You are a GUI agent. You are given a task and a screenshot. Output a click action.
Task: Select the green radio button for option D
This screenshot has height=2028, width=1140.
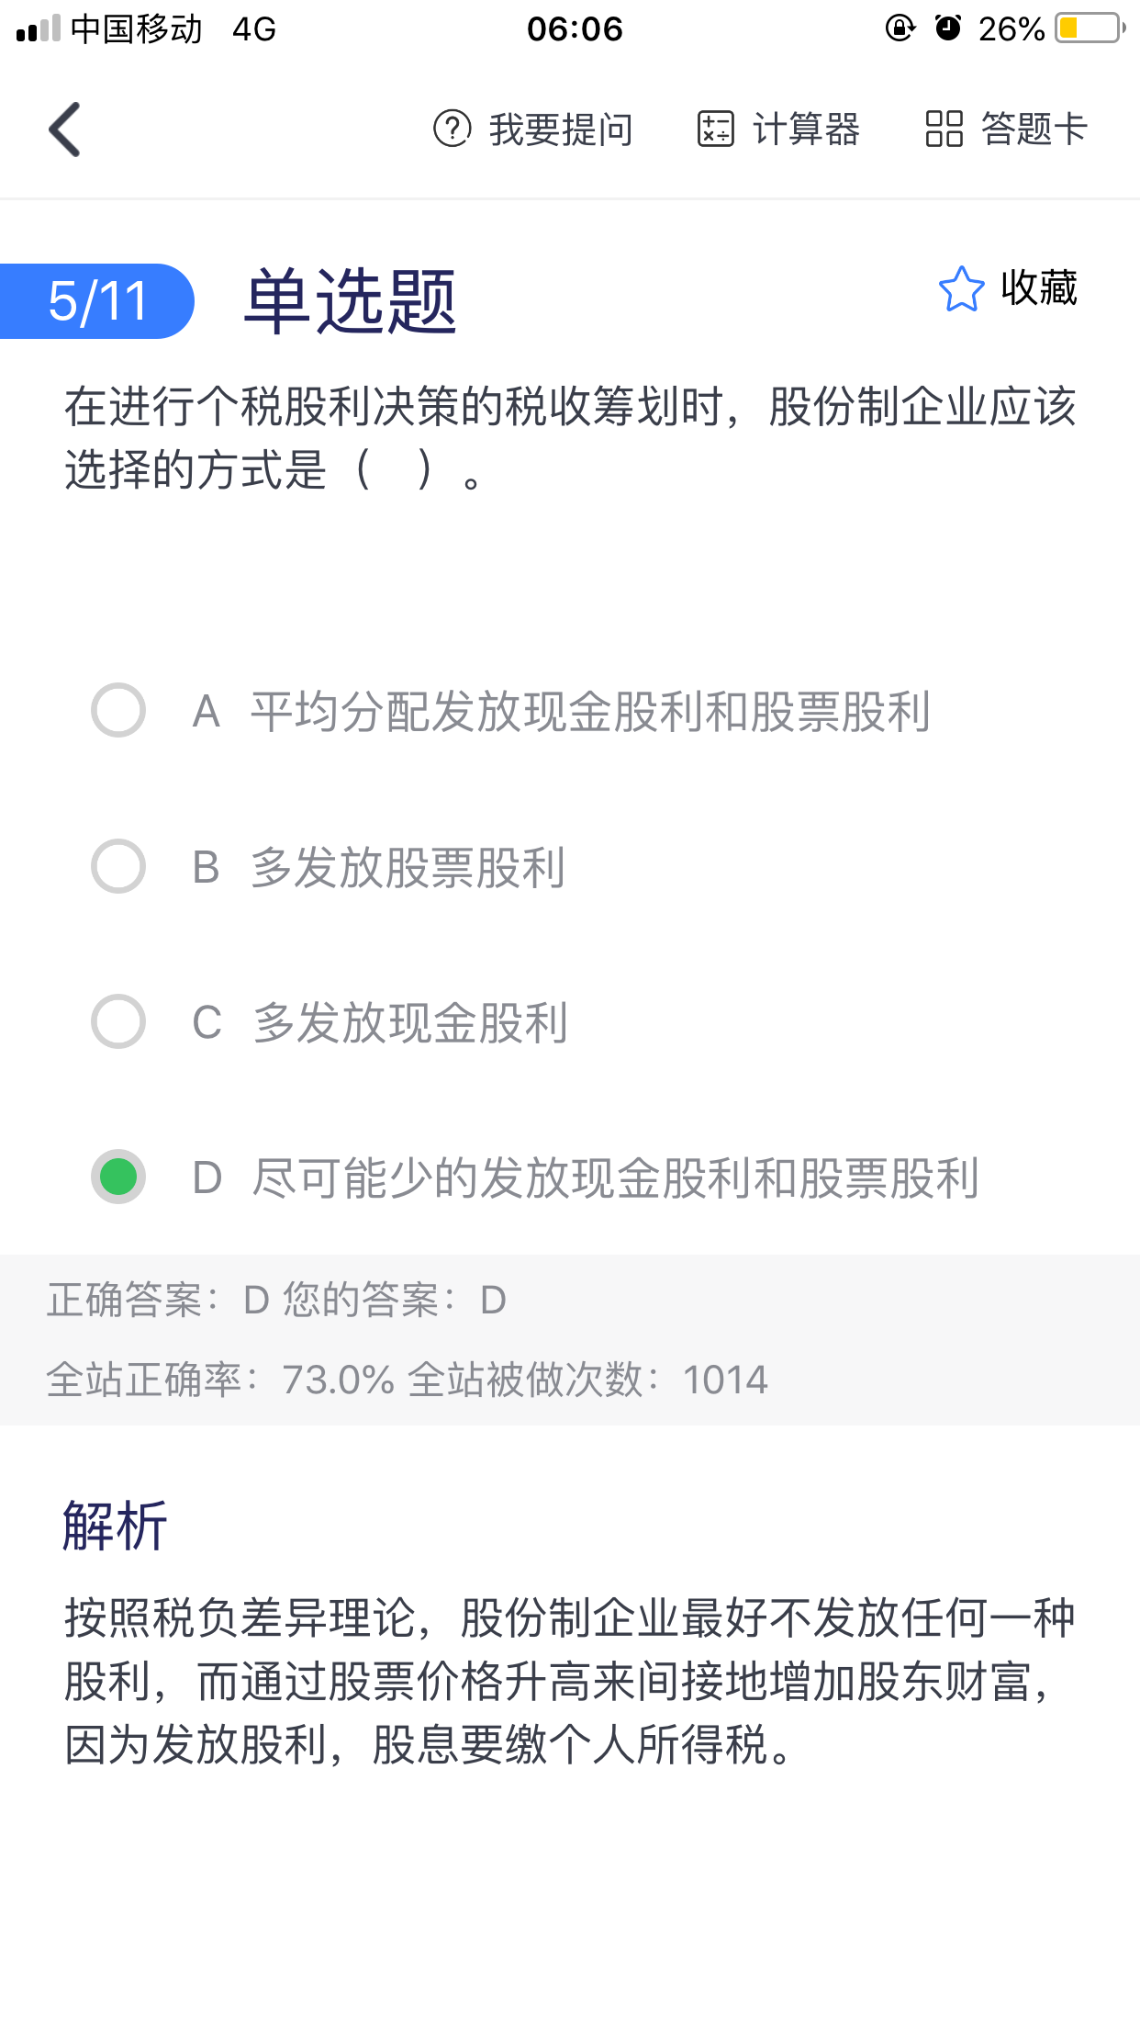click(118, 1177)
